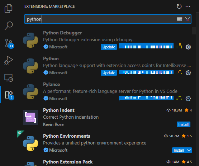Click the Pylance logo thumbnail
This screenshot has width=199, height=166.
[30, 92]
